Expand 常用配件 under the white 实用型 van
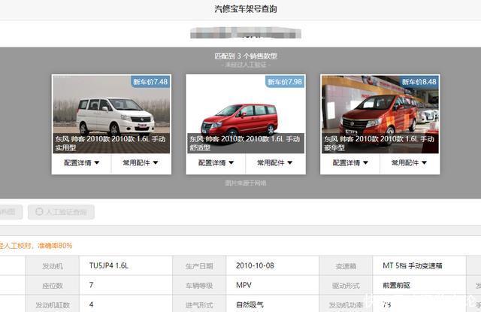 141,162
